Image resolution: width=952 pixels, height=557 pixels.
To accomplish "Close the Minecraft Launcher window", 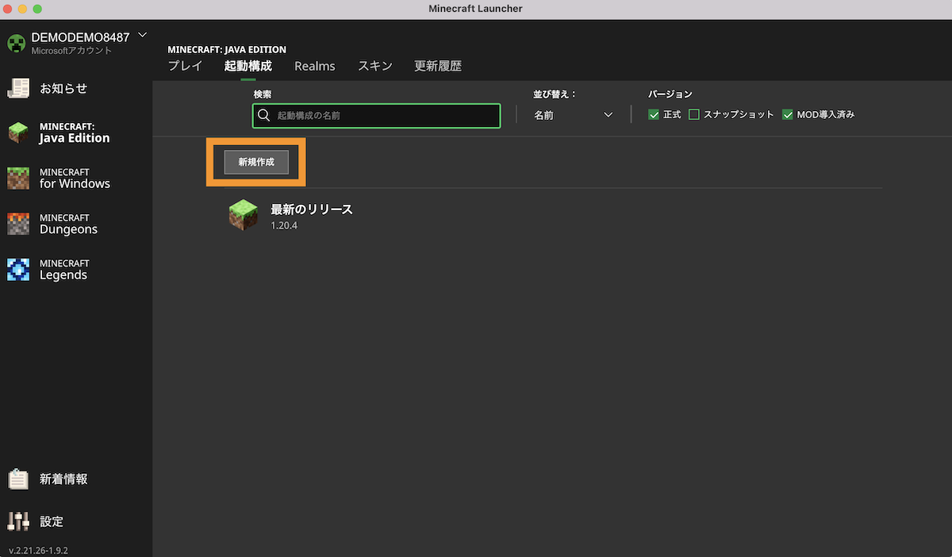I will 8,9.
